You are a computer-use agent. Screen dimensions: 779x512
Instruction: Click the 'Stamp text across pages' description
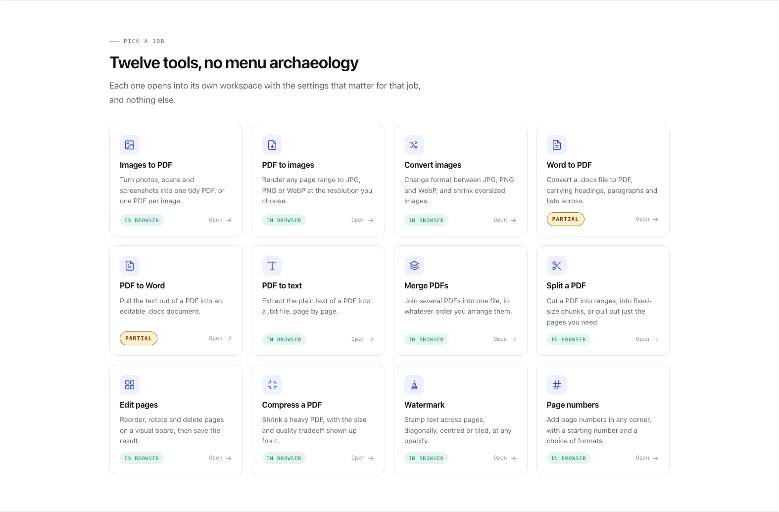(458, 430)
